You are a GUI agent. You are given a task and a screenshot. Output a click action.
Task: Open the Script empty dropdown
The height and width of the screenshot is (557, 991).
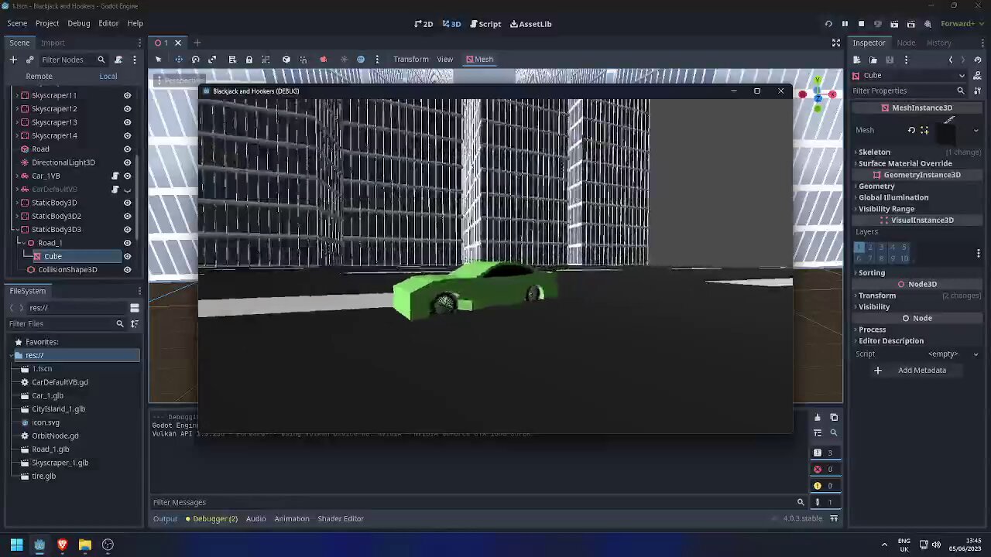pos(952,354)
